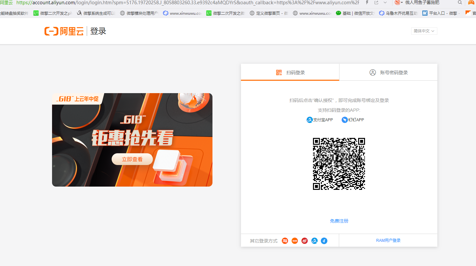This screenshot has height=266, width=476.
Task: Open the 免费注册 link
Action: click(x=339, y=221)
